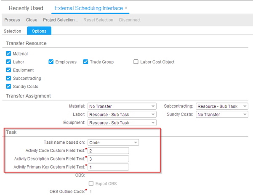Screen dimensions: 253x195
Task: Click the Process toolbar button
Action: pyautogui.click(x=12, y=20)
